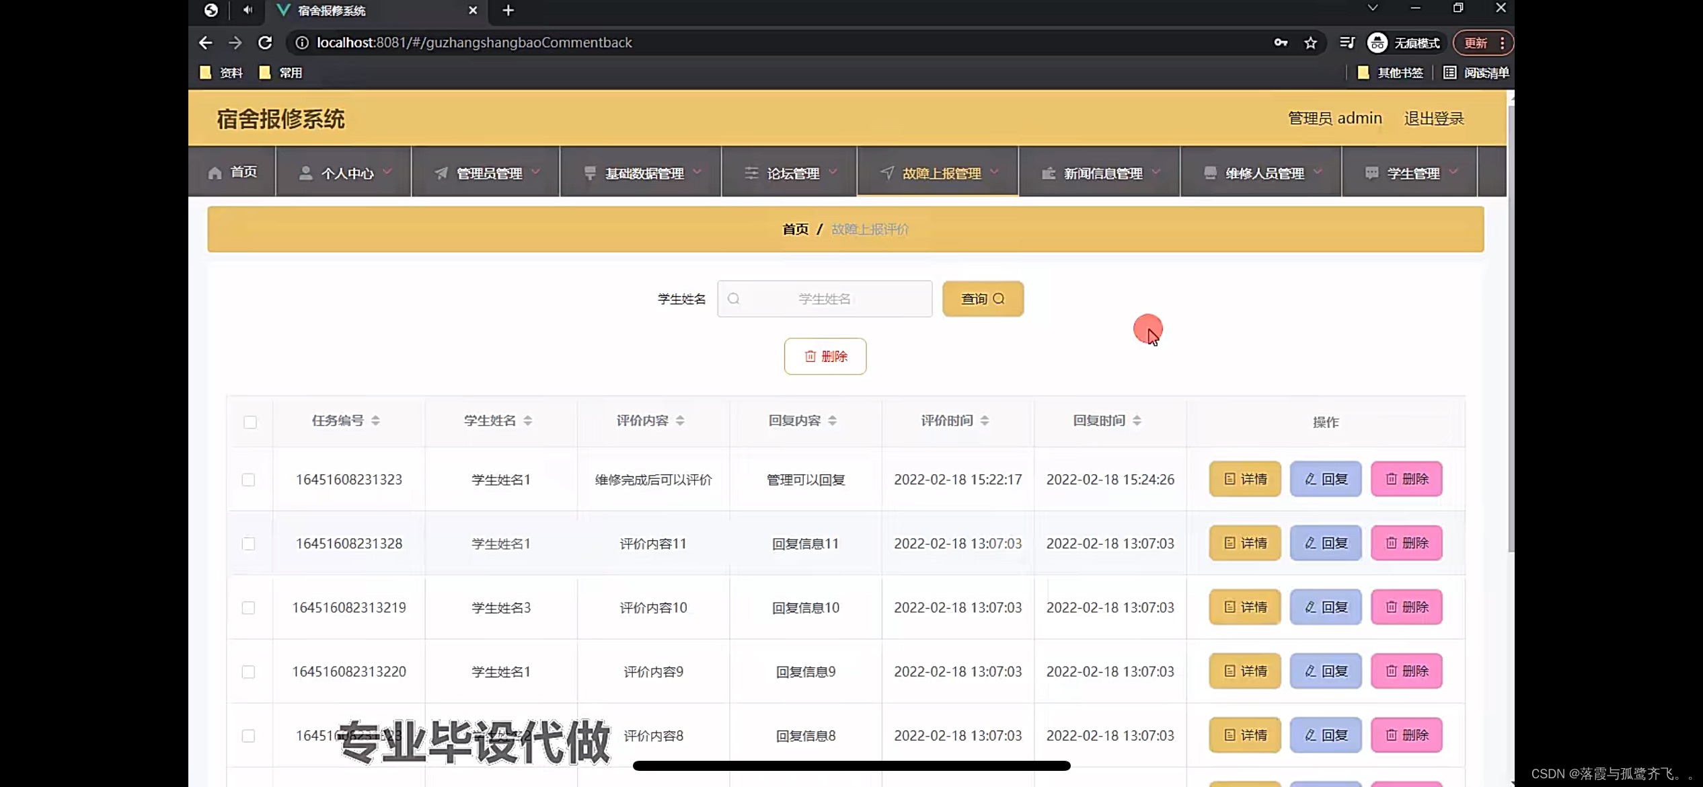Viewport: 1703px width, 787px height.
Task: Open 详情 for 评价内容10 row
Action: pos(1245,607)
